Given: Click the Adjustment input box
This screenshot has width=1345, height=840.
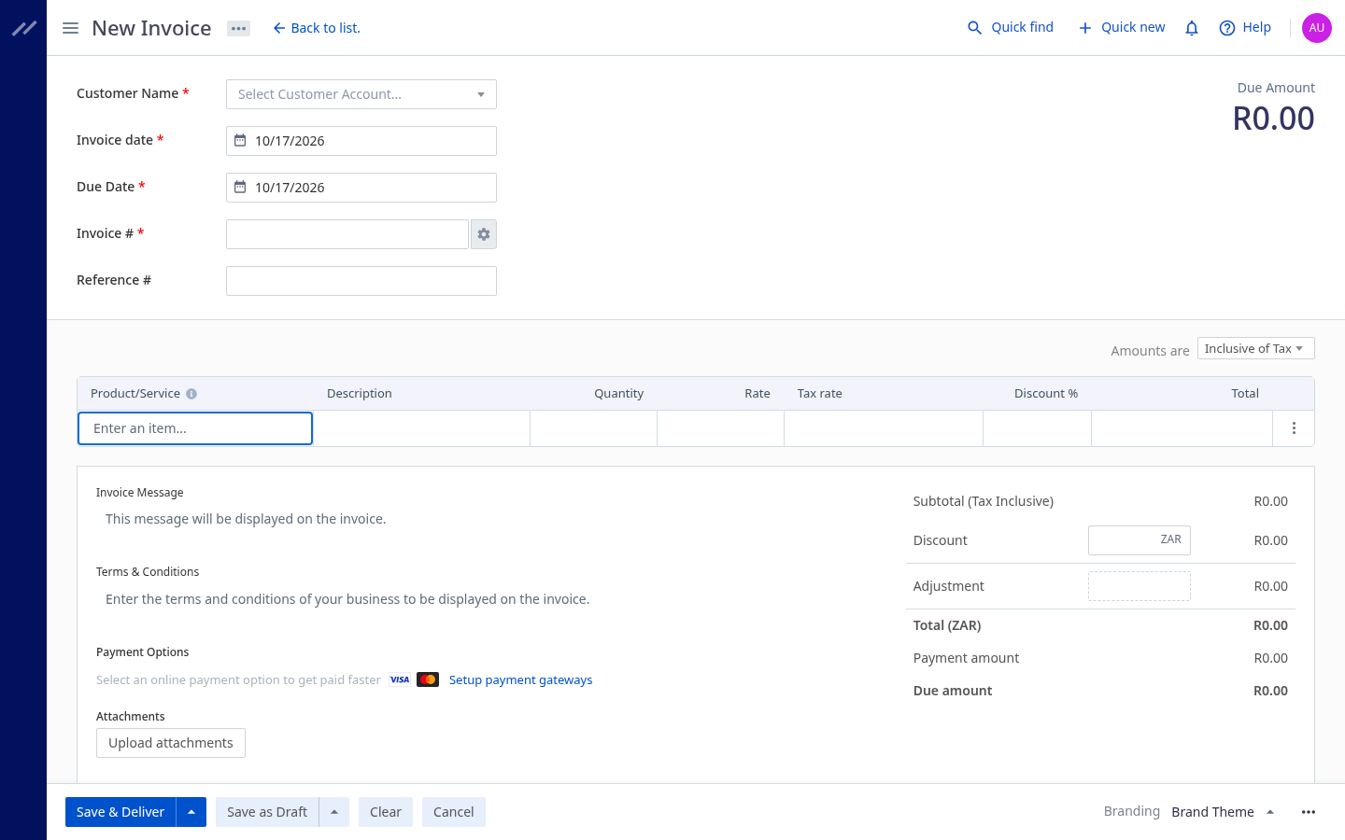Looking at the screenshot, I should (x=1140, y=586).
